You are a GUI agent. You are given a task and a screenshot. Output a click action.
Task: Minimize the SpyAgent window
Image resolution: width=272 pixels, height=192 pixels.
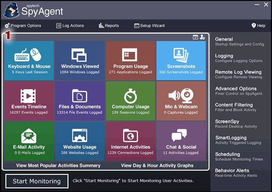pos(257,5)
